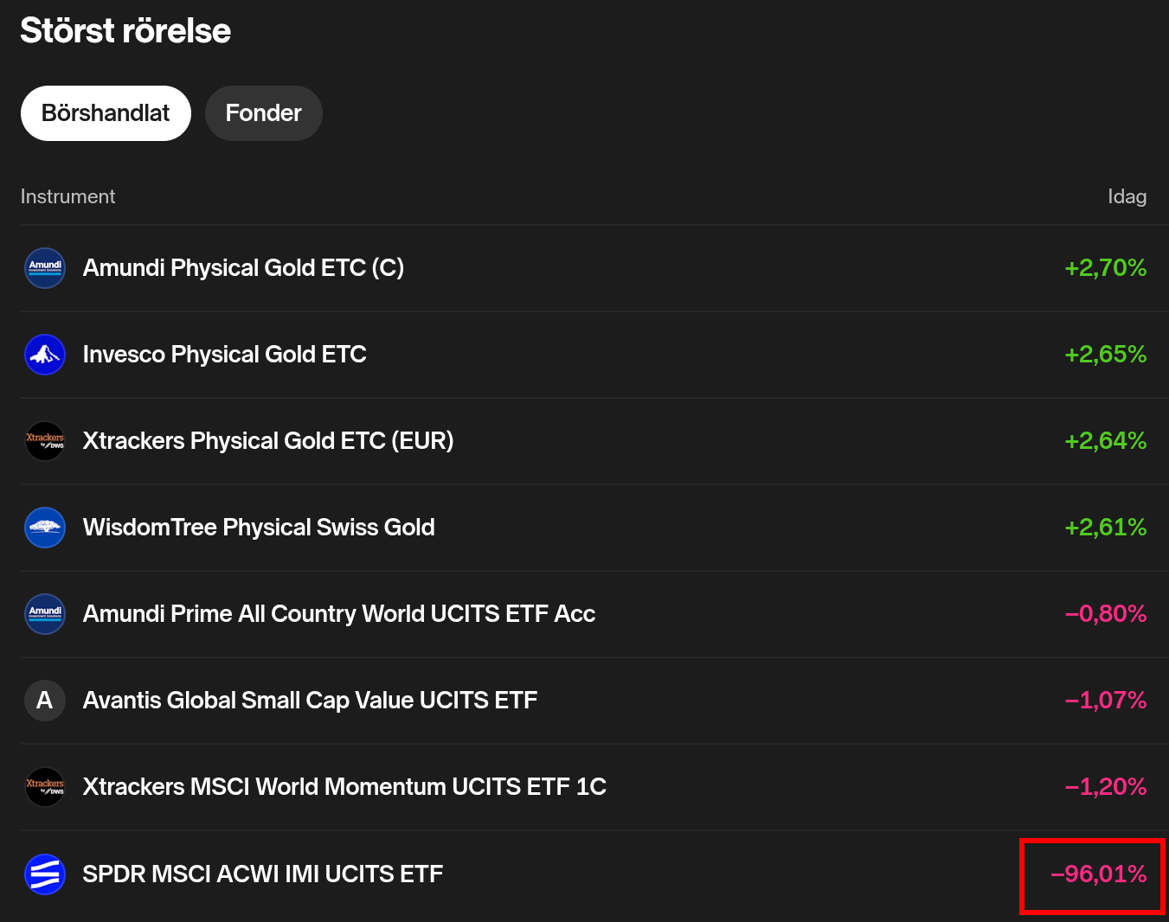This screenshot has width=1169, height=922.
Task: Click the Avantis 'A' letter icon
Action: point(45,701)
